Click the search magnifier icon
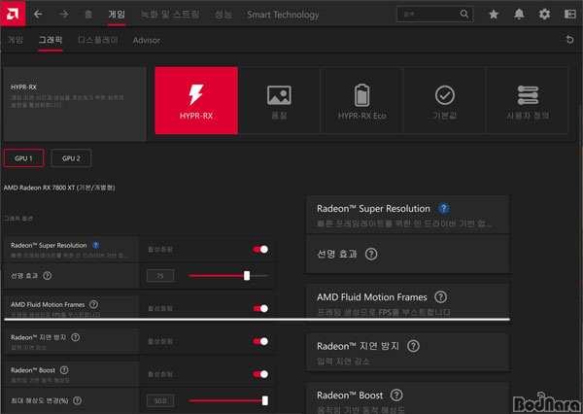583x414 pixels. 464,15
